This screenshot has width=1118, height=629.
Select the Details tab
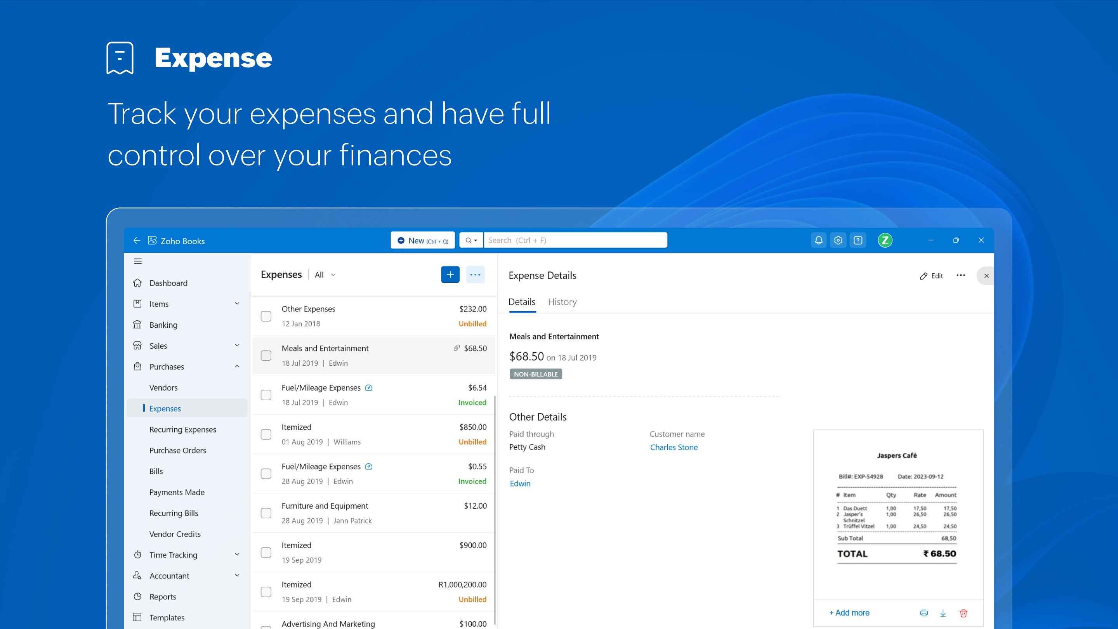(522, 302)
